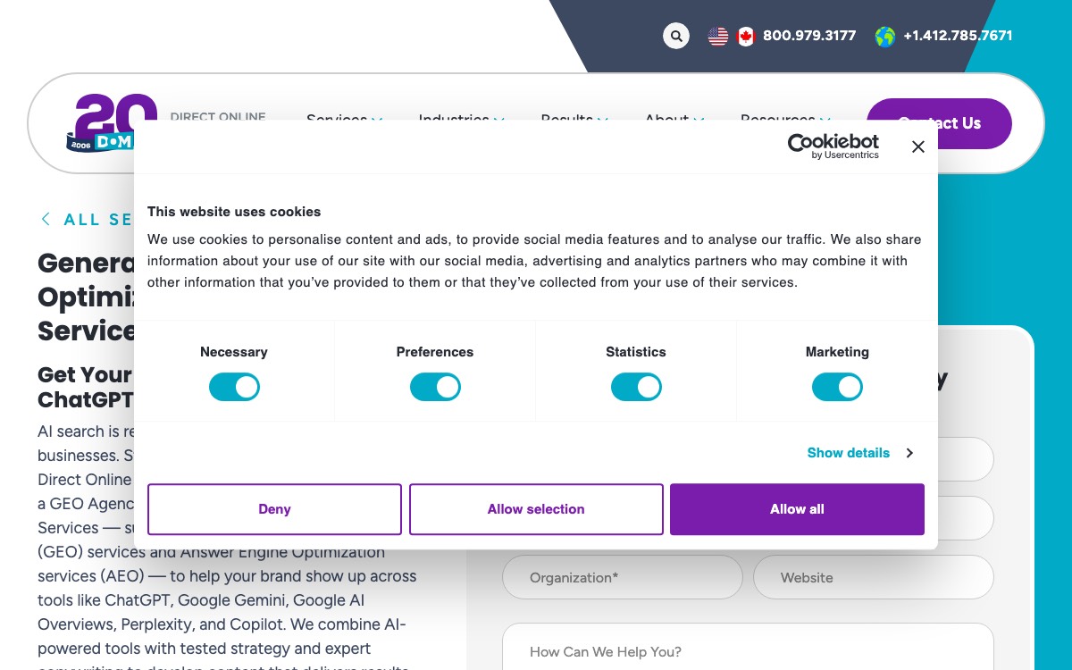Call the +1.412.785.7671 phone link
This screenshot has height=670, width=1072.
point(958,36)
